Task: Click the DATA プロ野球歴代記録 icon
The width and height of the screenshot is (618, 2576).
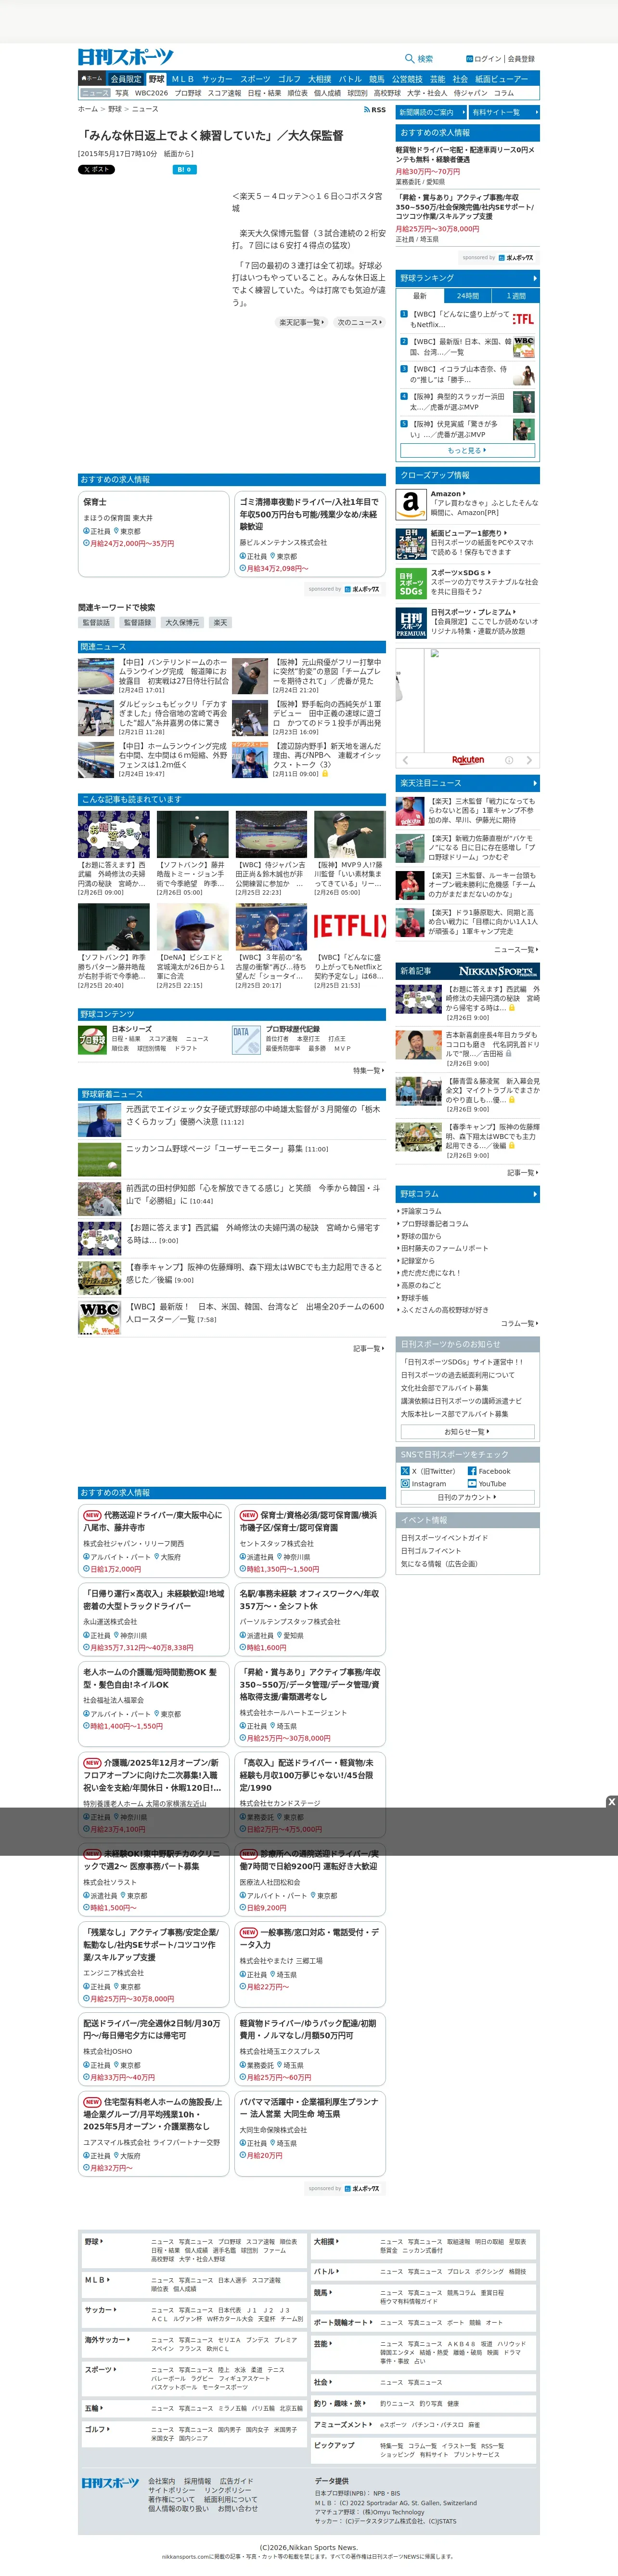Action: 245,1040
